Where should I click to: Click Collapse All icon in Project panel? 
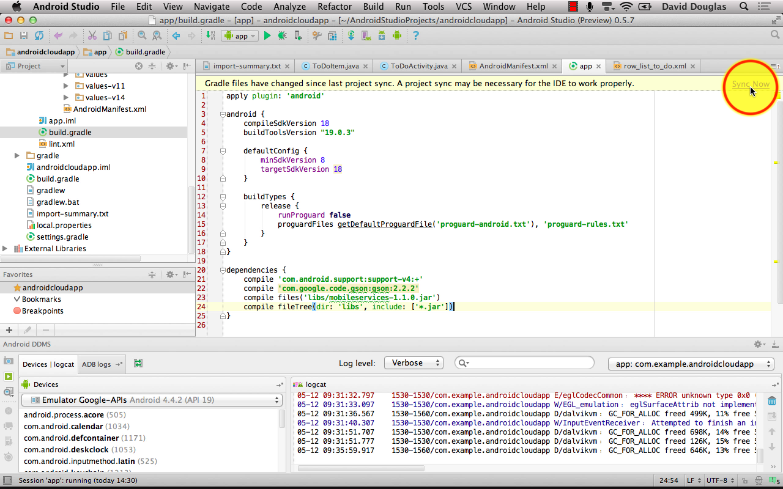click(x=152, y=66)
